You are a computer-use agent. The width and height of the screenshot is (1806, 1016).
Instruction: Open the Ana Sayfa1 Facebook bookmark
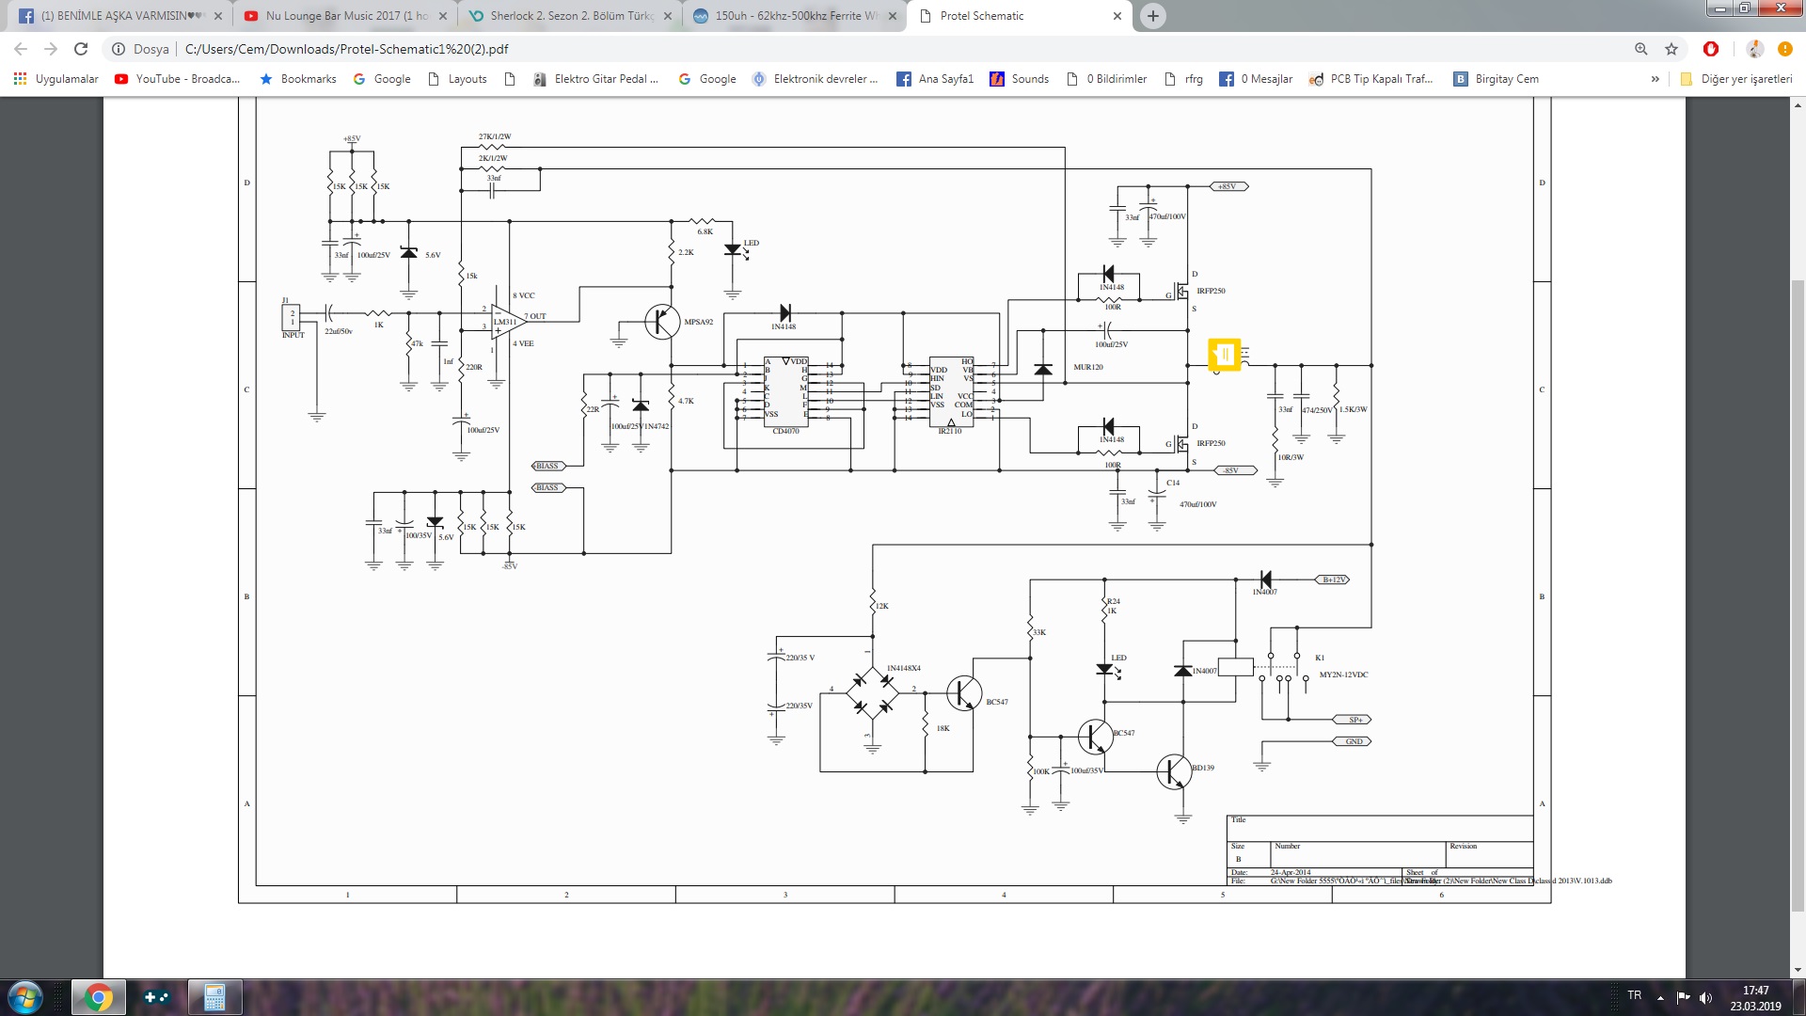tap(935, 79)
